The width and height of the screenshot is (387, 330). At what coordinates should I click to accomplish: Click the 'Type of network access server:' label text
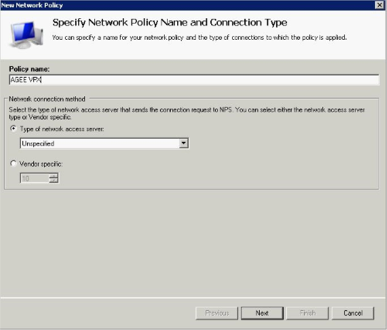(62, 129)
